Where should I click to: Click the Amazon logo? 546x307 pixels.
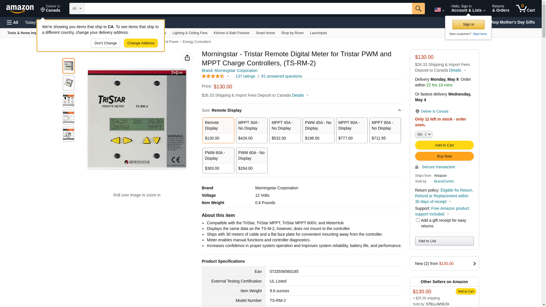point(20,9)
